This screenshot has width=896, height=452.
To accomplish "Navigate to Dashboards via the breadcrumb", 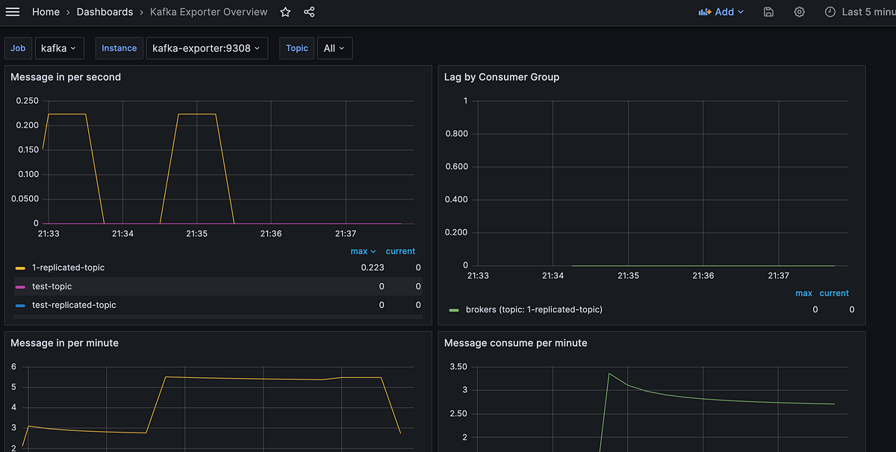I will tap(105, 12).
